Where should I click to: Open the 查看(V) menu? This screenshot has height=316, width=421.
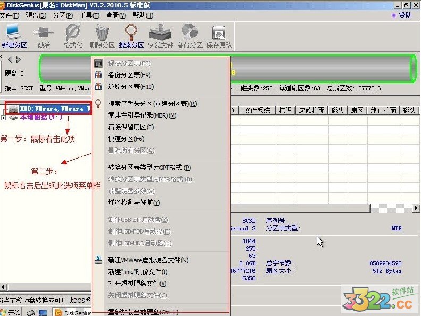pyautogui.click(x=116, y=15)
